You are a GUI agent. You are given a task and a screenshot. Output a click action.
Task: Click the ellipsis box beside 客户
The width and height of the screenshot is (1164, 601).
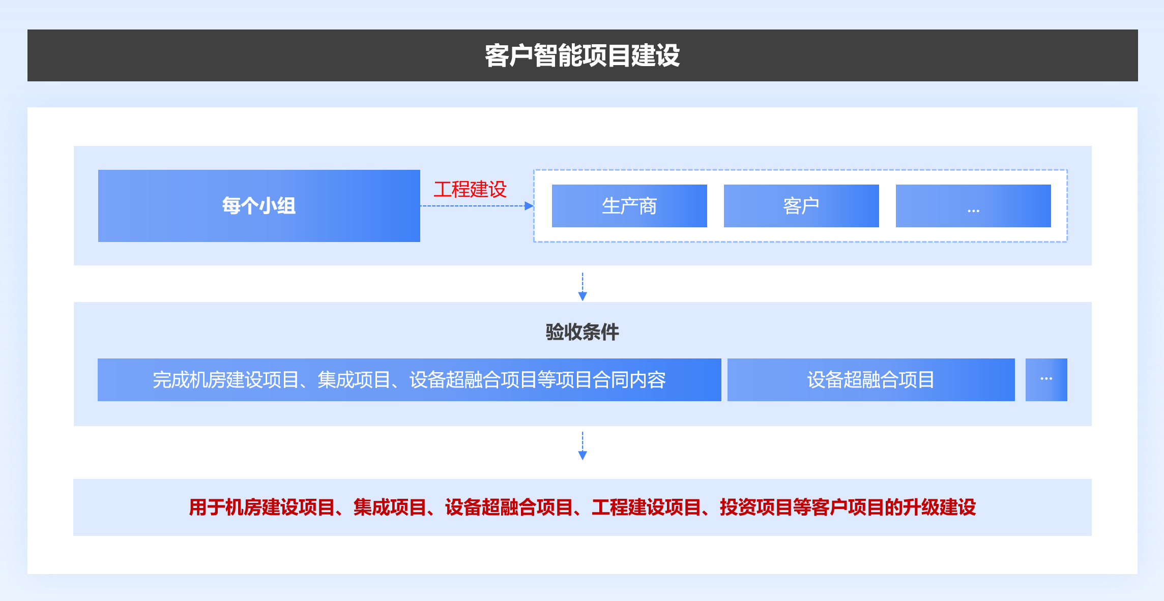[x=973, y=206]
